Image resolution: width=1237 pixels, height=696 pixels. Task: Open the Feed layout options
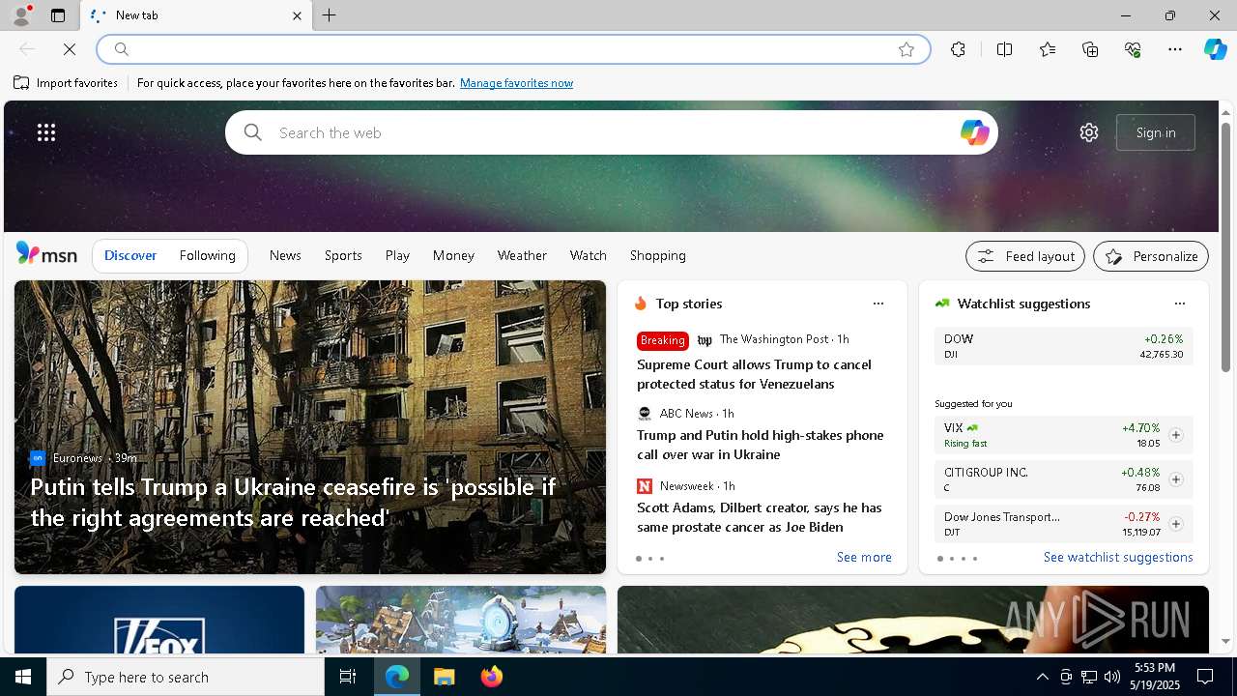1025,256
